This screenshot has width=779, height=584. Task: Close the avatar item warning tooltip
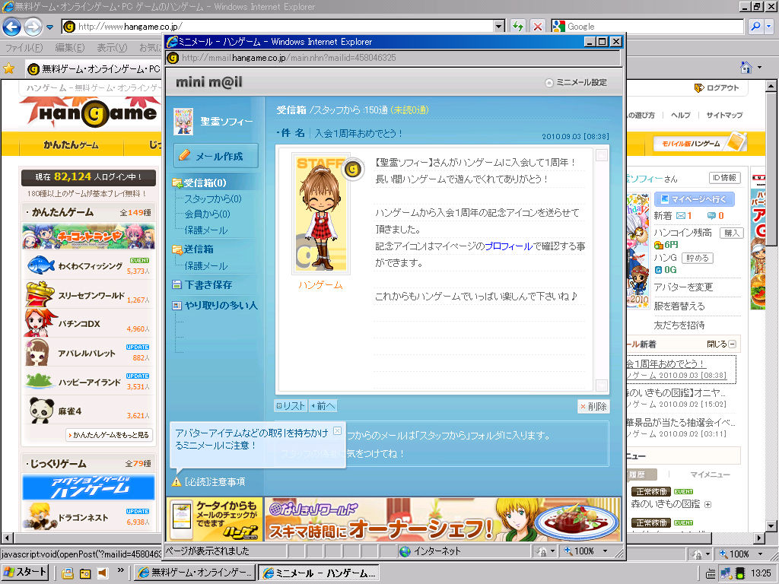pyautogui.click(x=337, y=431)
